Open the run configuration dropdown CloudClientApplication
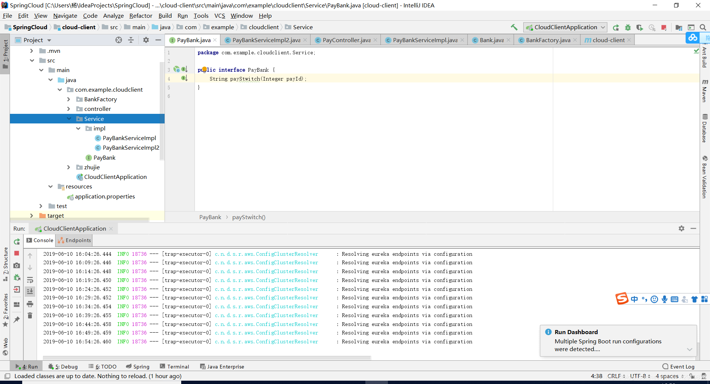The height and width of the screenshot is (384, 710). pyautogui.click(x=565, y=27)
